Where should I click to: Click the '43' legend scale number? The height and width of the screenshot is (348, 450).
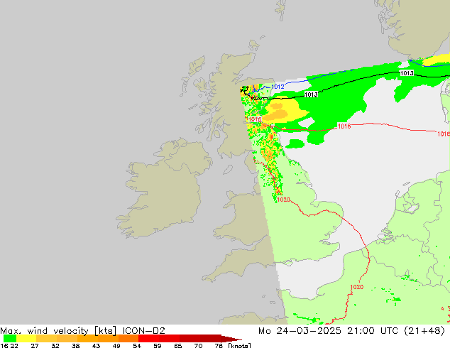coord(96,345)
